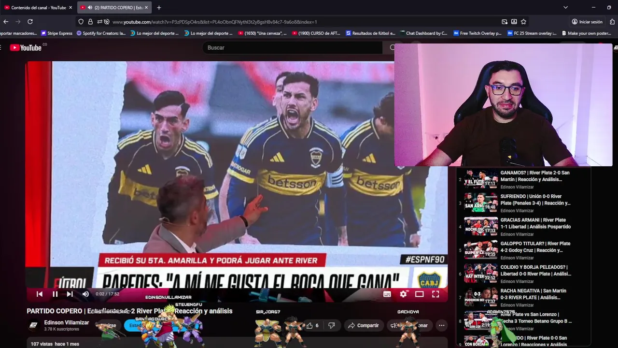This screenshot has width=618, height=348.
Task: Mute the video volume speaker icon
Action: coord(85,294)
